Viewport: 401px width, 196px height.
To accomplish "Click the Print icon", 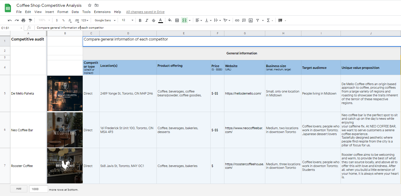I will pyautogui.click(x=23, y=20).
